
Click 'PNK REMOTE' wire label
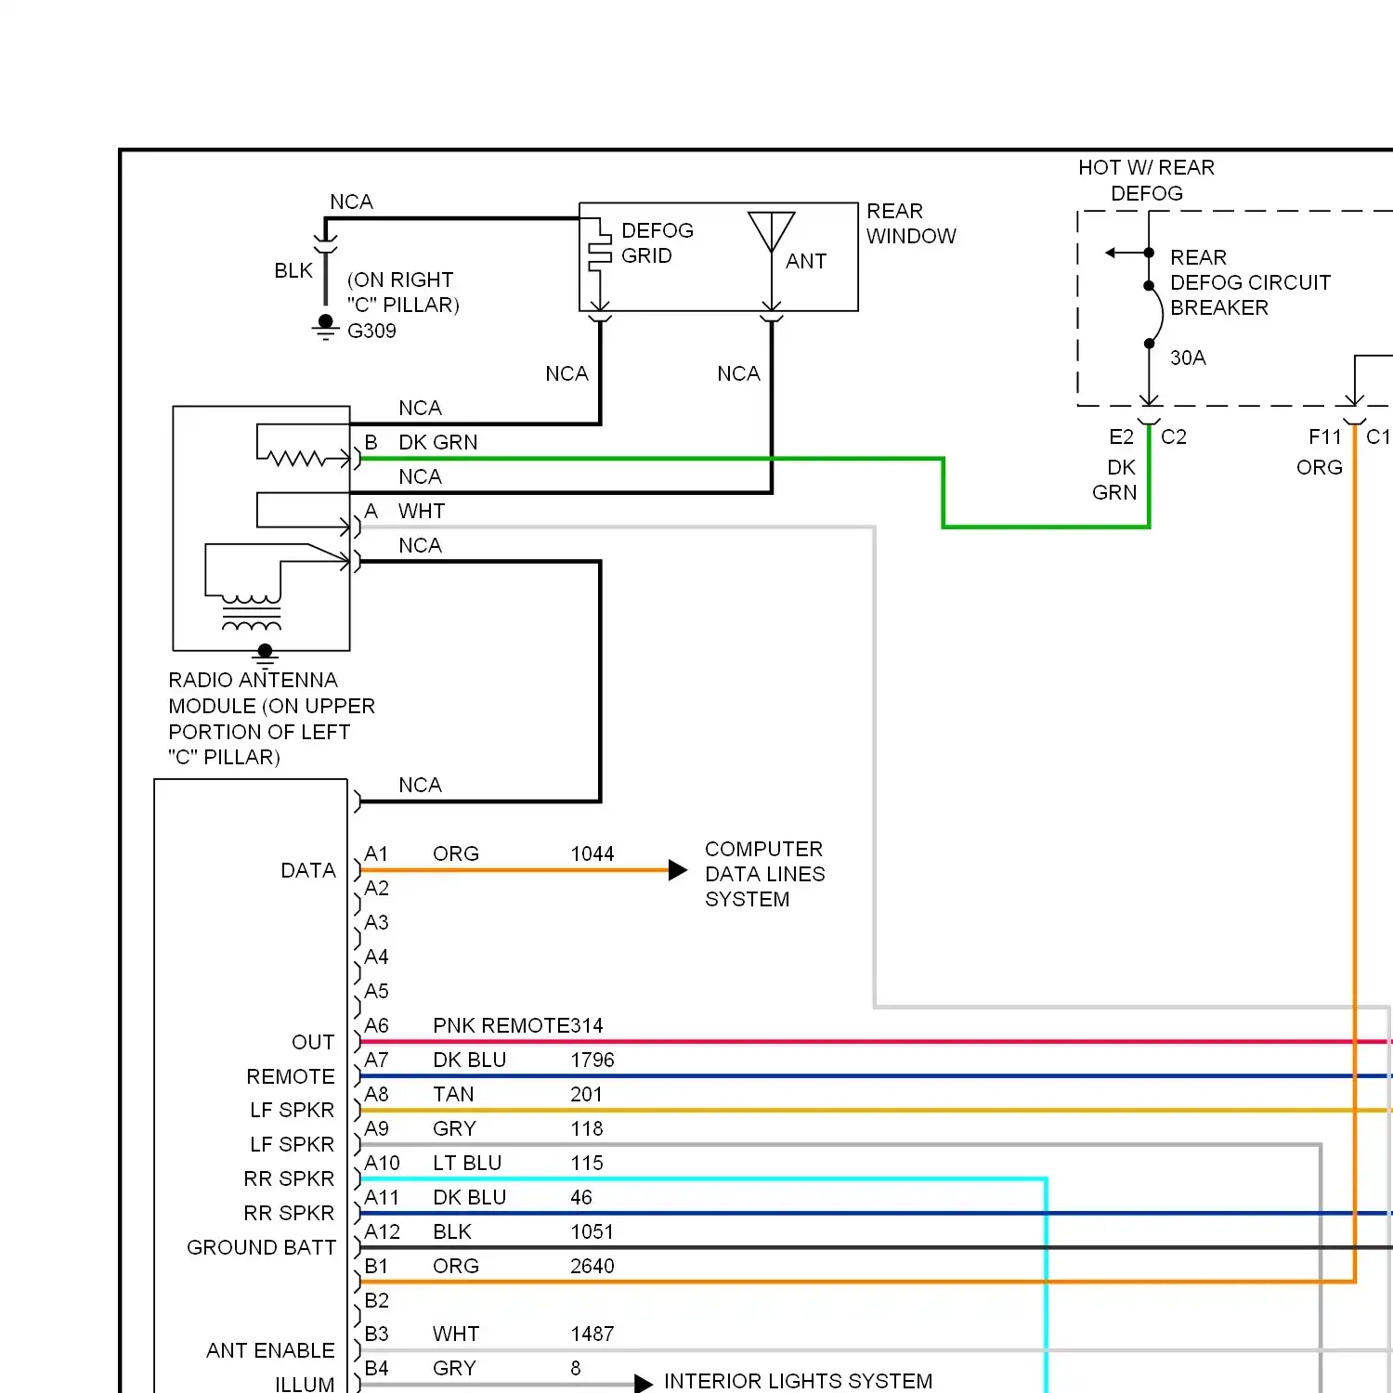pos(501,1025)
